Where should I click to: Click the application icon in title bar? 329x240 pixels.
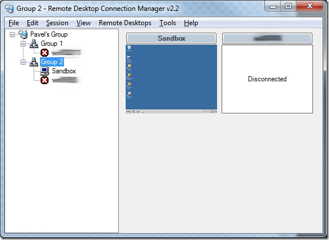9,9
